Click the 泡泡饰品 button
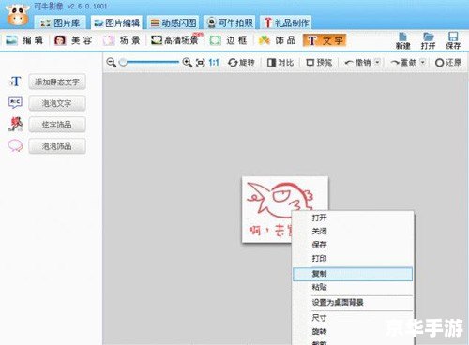This screenshot has height=345, width=469. (x=57, y=146)
